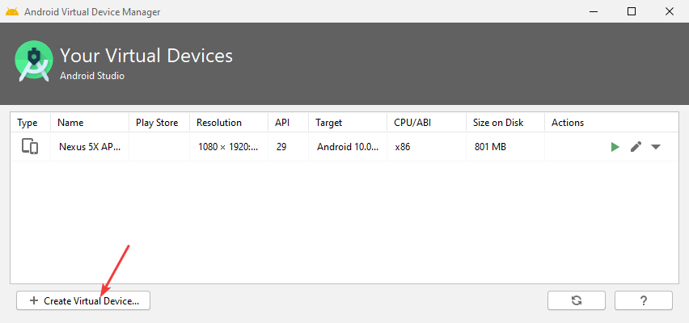The height and width of the screenshot is (323, 689).
Task: Edit the Nexus 5X AVD with pencil icon
Action: coord(636,147)
